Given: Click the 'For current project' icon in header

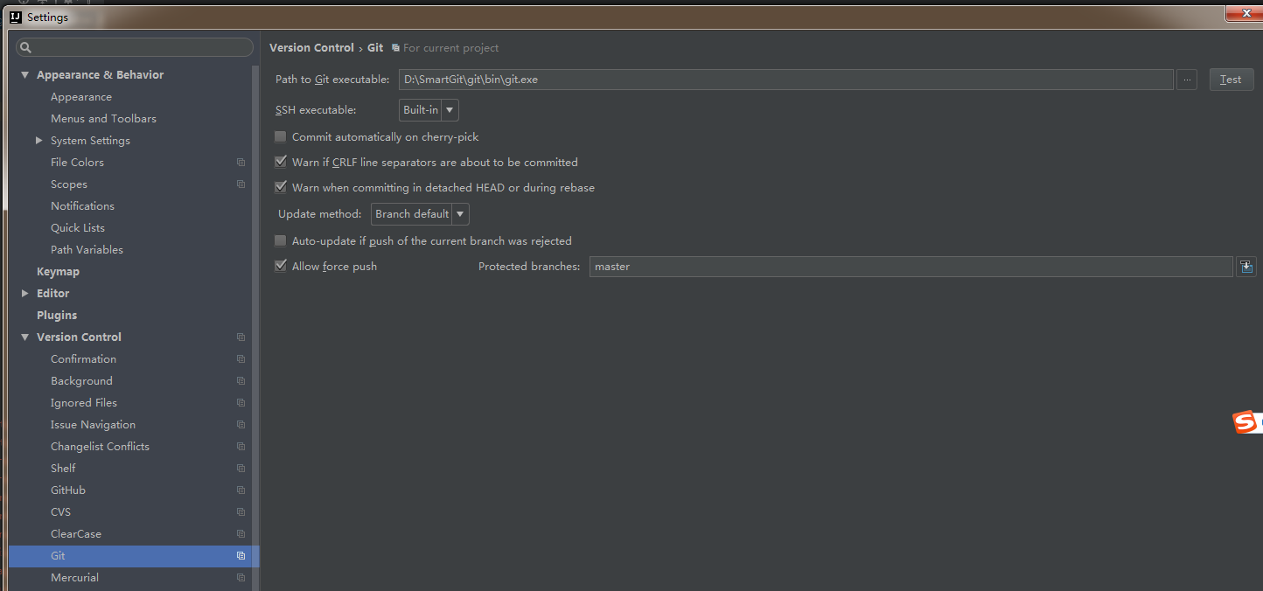Looking at the screenshot, I should (396, 48).
